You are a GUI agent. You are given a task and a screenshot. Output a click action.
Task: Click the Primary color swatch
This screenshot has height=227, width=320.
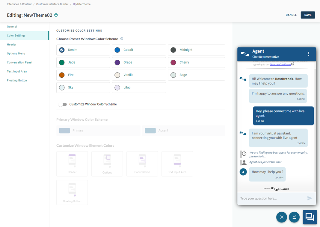tap(64, 131)
